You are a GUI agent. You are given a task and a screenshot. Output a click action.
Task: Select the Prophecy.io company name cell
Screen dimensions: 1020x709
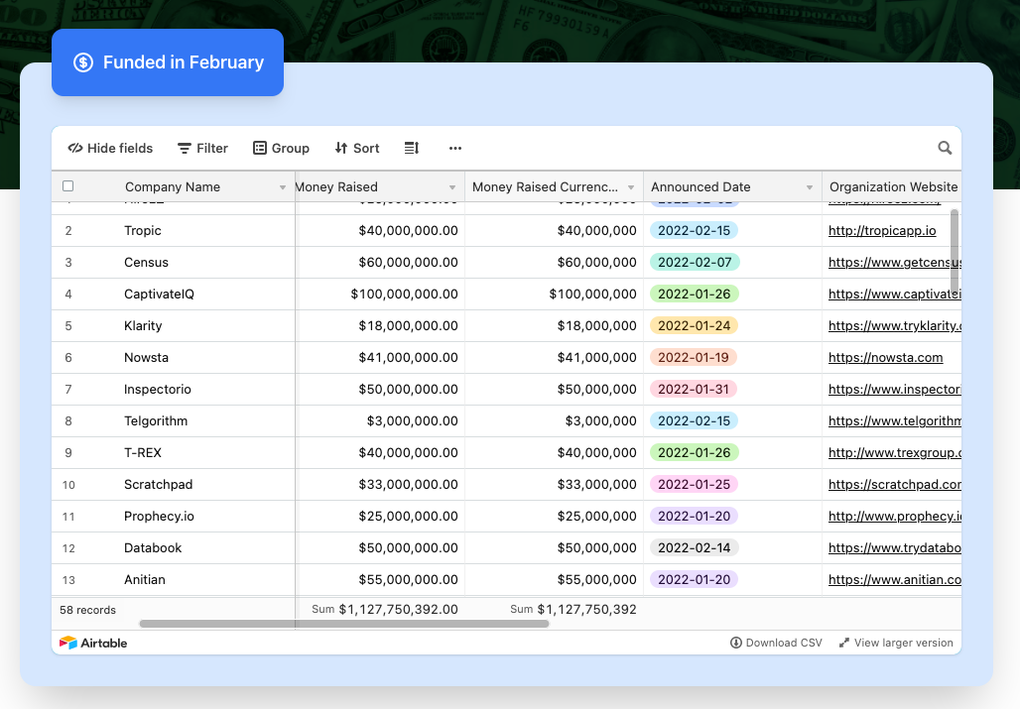174,517
